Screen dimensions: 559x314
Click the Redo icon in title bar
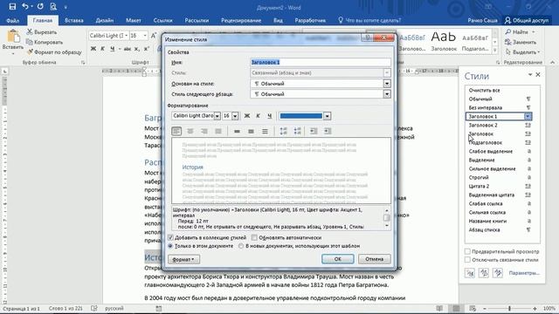coord(40,6)
